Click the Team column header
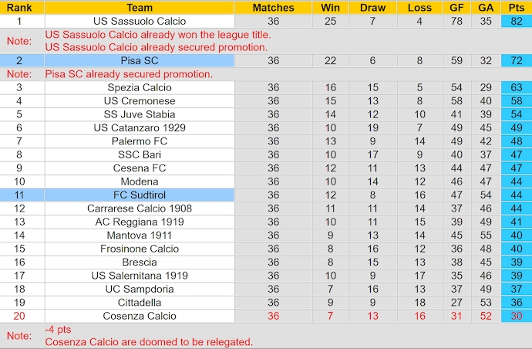 click(x=140, y=8)
